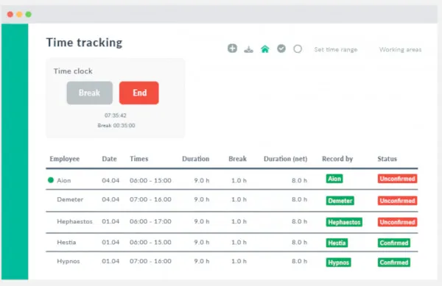Click the green status dot beside Aion
Image resolution: width=442 pixels, height=286 pixels.
pos(51,180)
